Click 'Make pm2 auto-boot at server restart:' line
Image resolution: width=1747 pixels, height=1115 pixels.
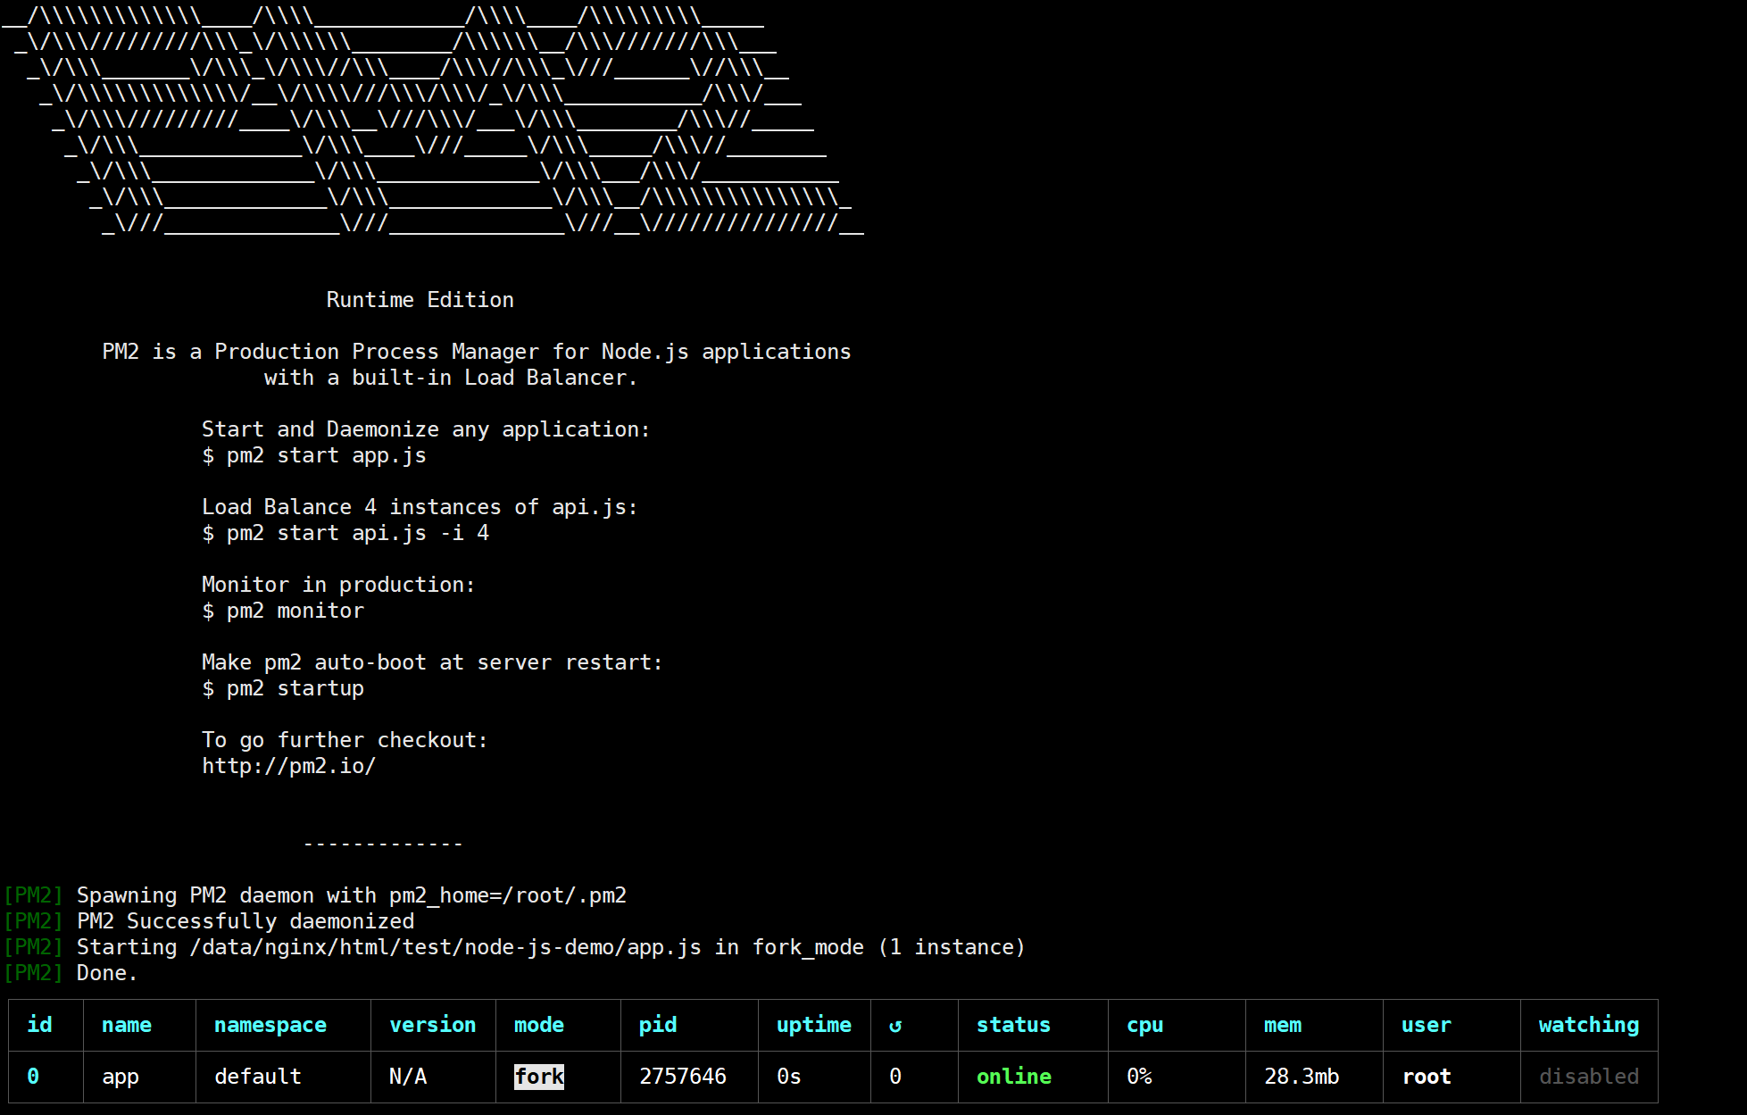click(432, 662)
